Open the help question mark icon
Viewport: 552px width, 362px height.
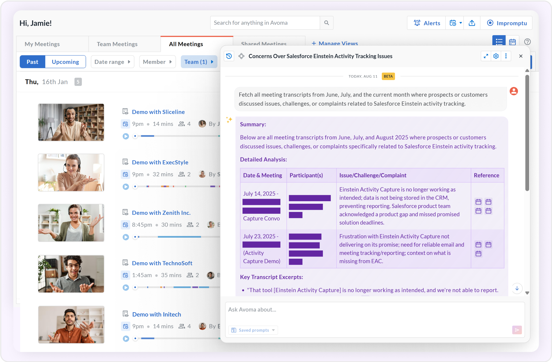tap(527, 42)
